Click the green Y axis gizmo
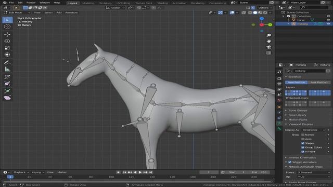Image resolution: width=333 pixels, height=187 pixels. point(270,25)
